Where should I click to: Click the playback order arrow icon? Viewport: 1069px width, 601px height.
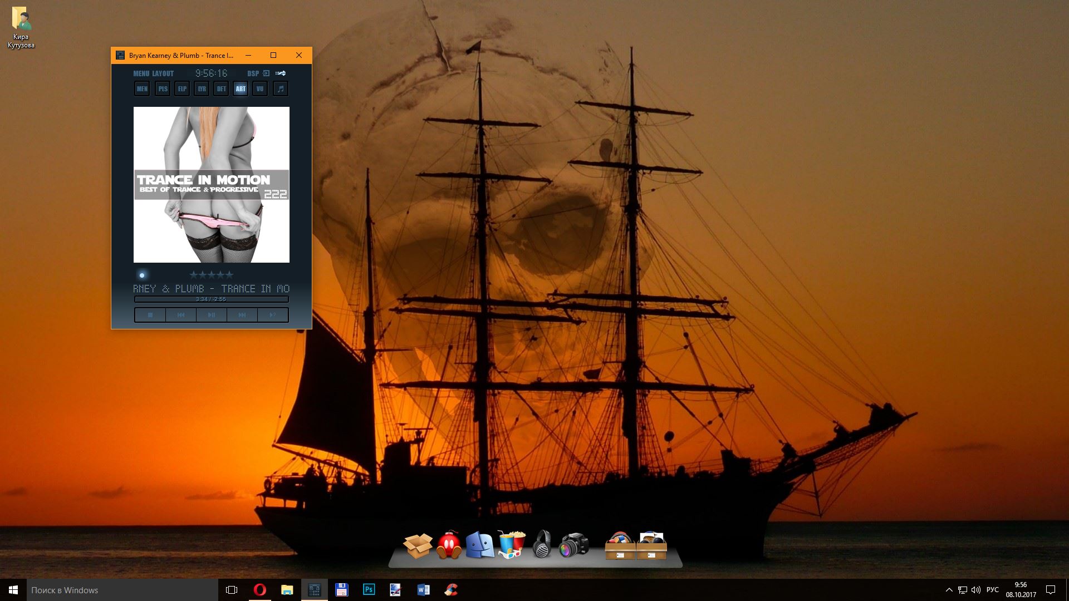click(x=281, y=73)
